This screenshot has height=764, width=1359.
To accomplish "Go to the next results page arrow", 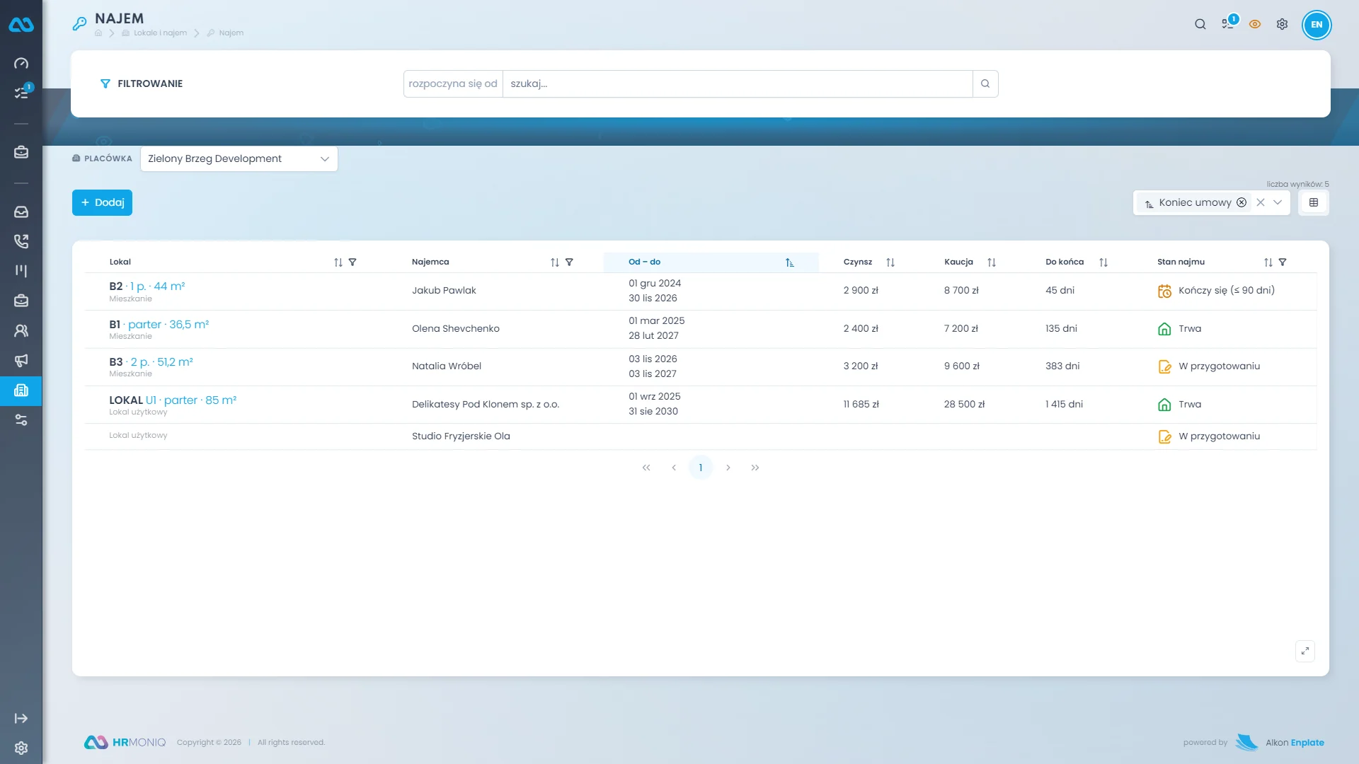I will [728, 468].
